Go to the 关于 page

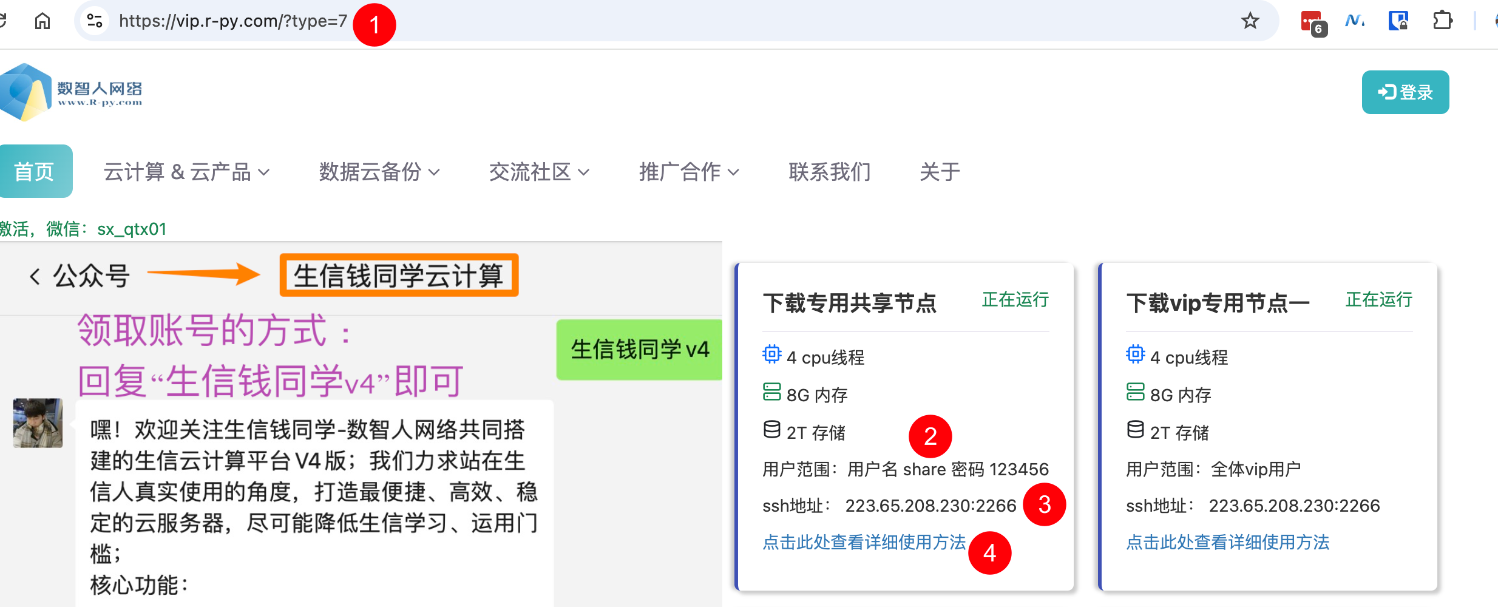[x=940, y=172]
